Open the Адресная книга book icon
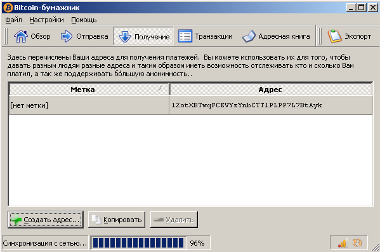Viewport: 380px width, 252px height. tap(249, 36)
